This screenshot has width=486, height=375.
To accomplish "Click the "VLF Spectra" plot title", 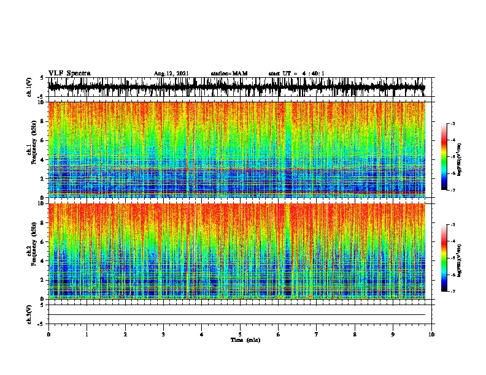I will tap(69, 74).
